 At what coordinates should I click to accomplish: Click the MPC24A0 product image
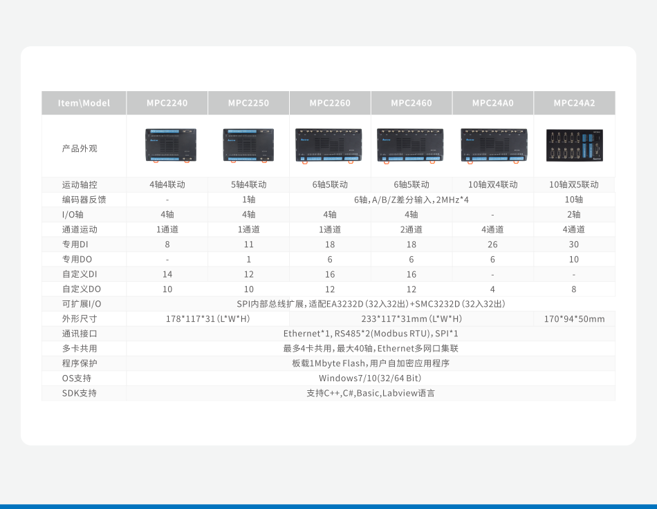(x=494, y=146)
